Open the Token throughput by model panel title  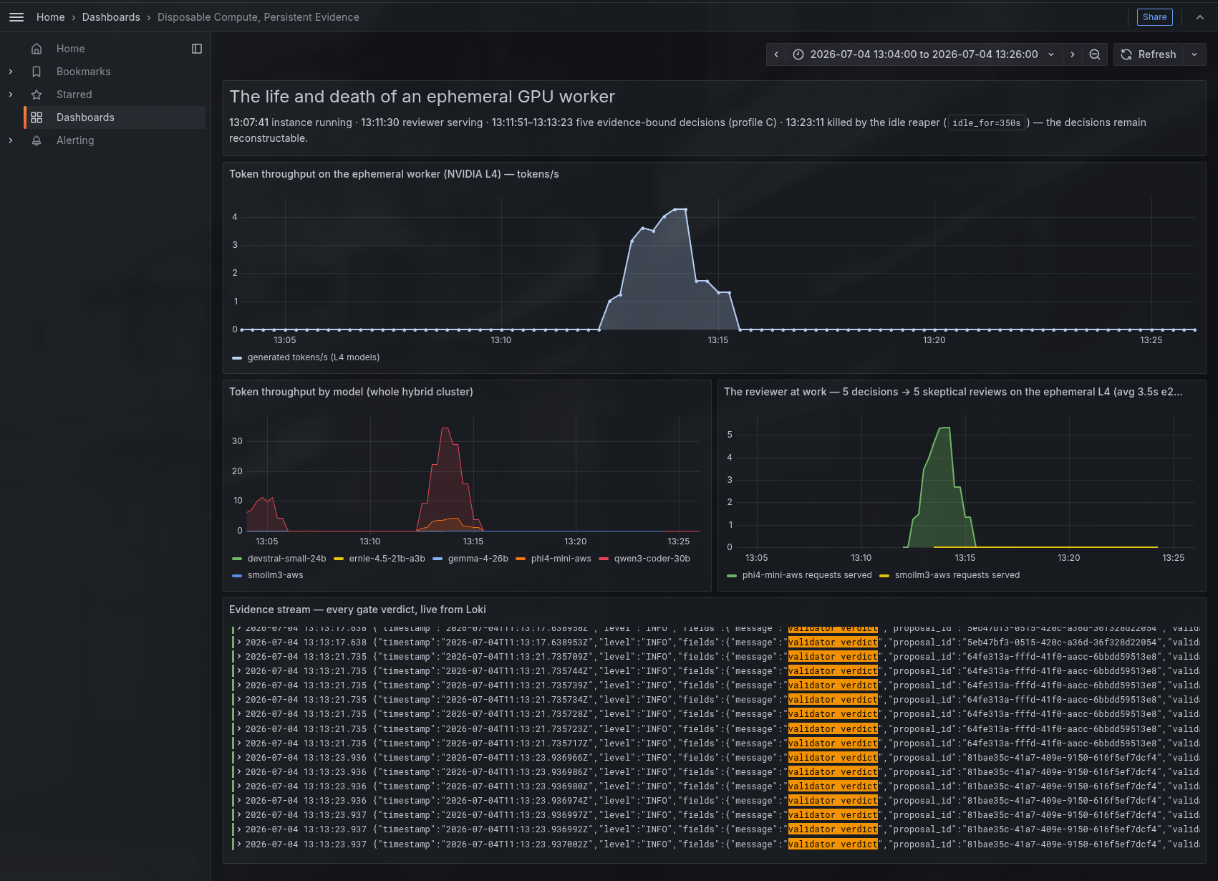(351, 392)
